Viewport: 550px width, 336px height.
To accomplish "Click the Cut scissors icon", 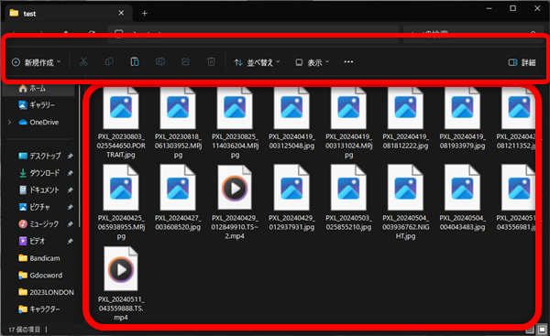I will (83, 62).
